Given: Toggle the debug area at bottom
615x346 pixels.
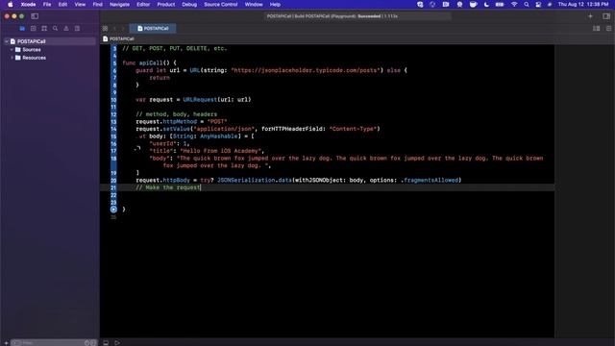Looking at the screenshot, I should 106,342.
